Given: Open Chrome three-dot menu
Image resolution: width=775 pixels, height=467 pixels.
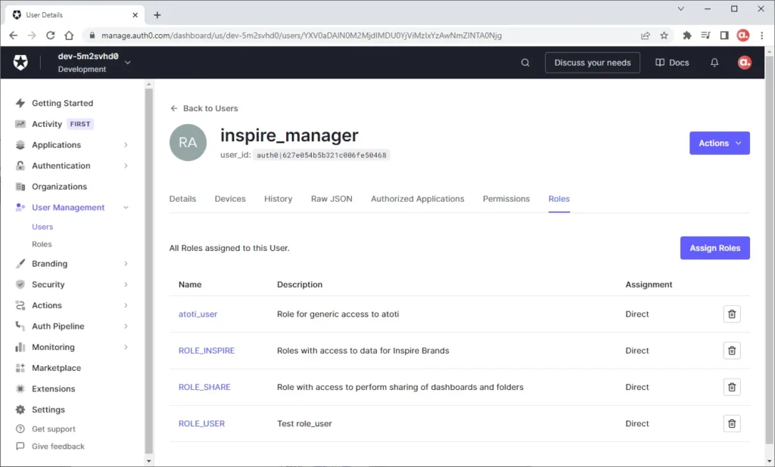Looking at the screenshot, I should tap(761, 36).
